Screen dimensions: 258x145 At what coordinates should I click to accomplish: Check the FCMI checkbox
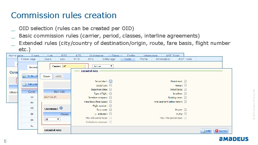point(185,114)
